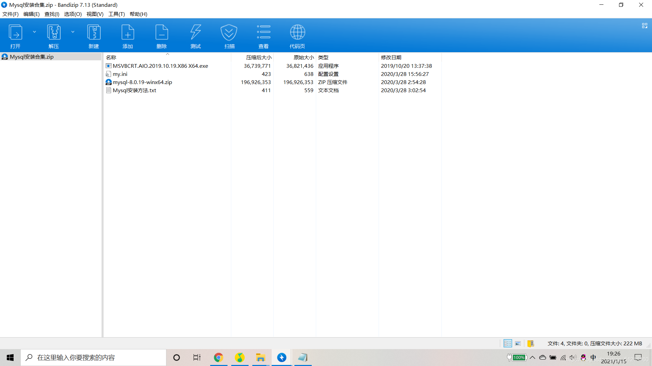Open Google Chrome from the taskbar
The image size is (652, 366).
pyautogui.click(x=218, y=358)
